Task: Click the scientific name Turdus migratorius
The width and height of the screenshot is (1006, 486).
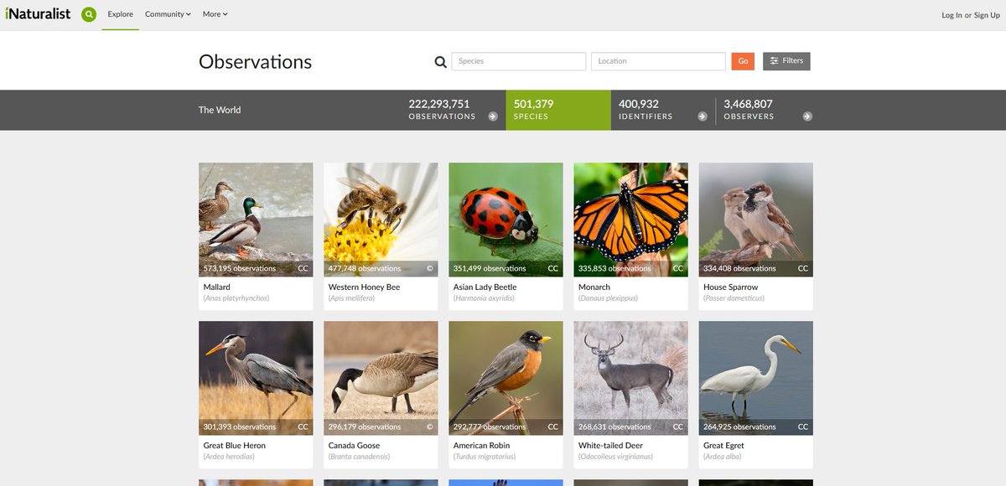Action: (484, 457)
